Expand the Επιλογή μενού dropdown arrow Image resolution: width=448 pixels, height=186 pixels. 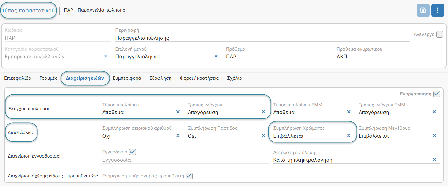pyautogui.click(x=216, y=57)
